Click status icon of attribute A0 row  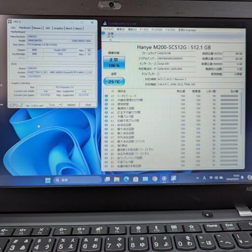[x=106, y=112]
